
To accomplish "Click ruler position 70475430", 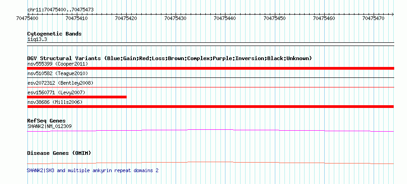I will pyautogui.click(x=176, y=18).
